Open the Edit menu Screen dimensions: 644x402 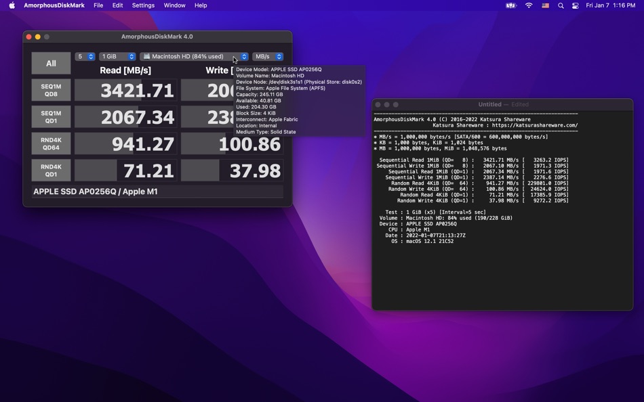pos(117,5)
